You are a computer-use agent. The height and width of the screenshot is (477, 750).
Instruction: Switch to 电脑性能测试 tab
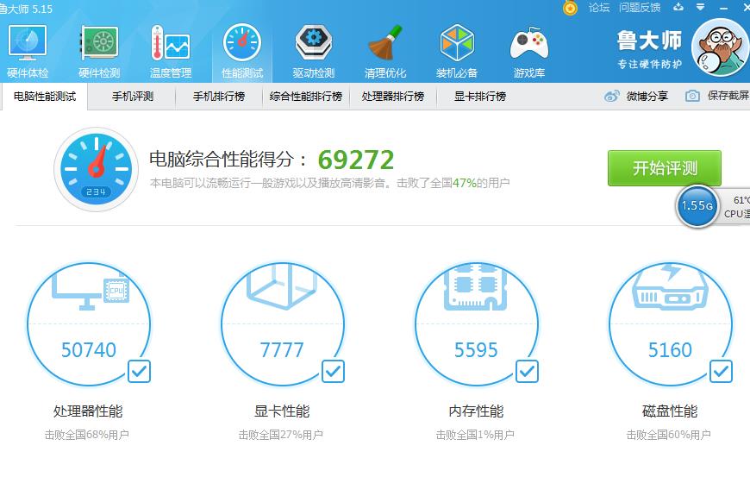click(45, 97)
